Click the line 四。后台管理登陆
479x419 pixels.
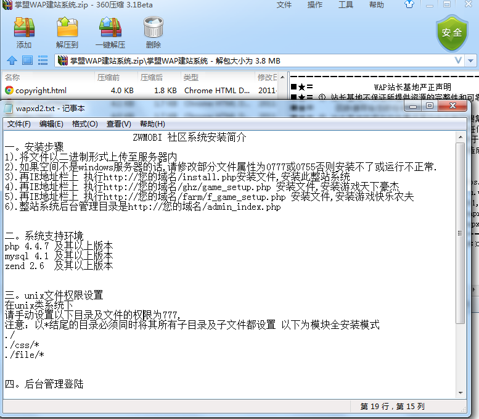click(x=44, y=384)
